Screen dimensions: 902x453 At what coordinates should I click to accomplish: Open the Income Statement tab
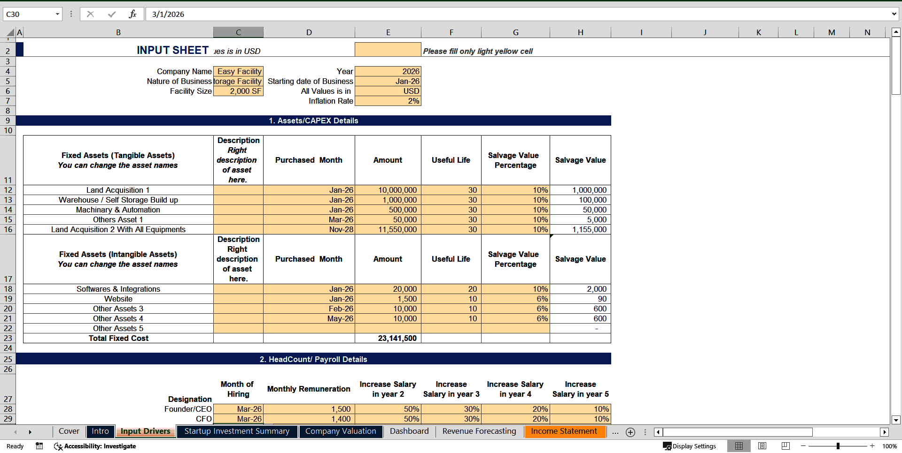click(x=564, y=431)
